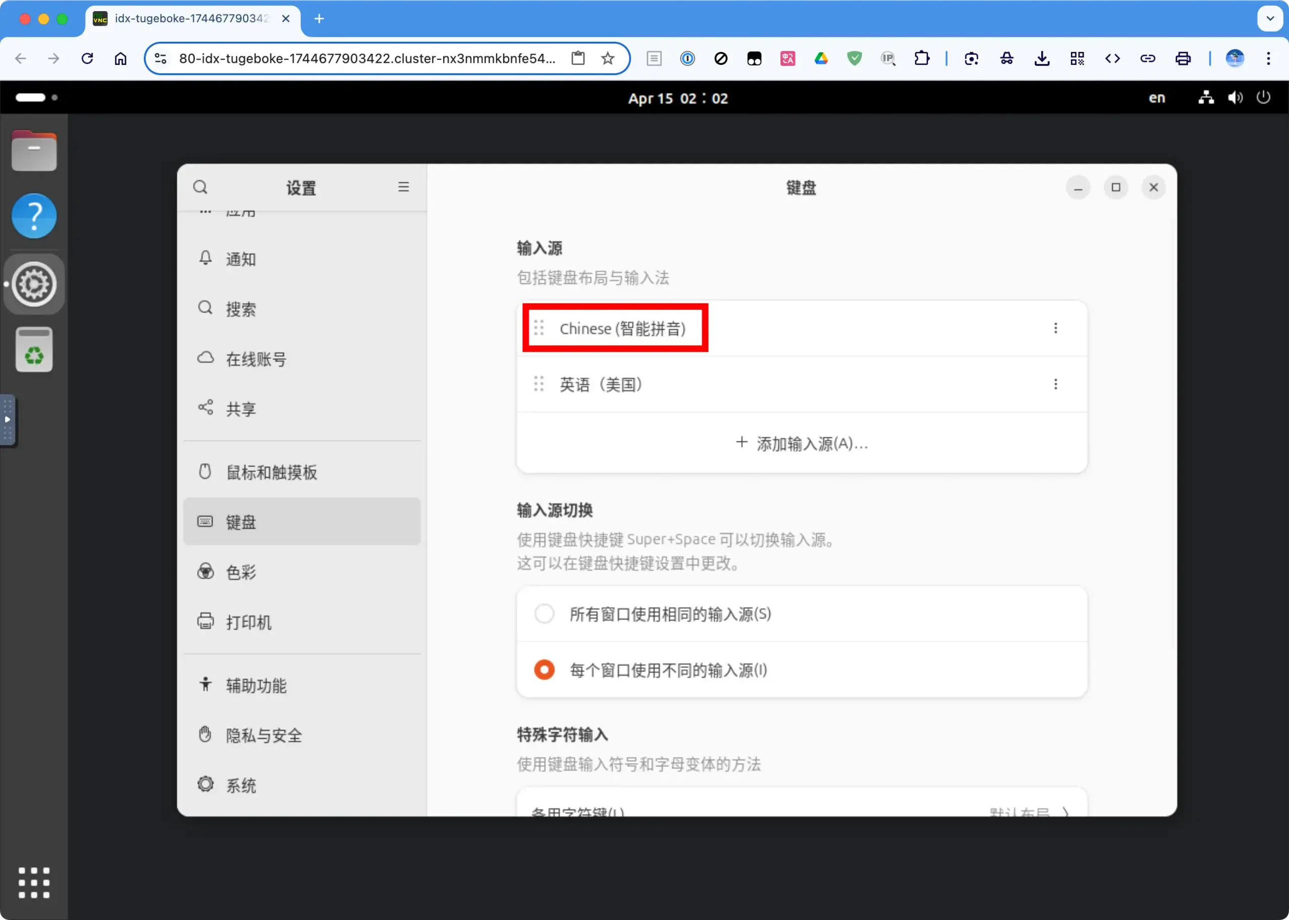This screenshot has height=920, width=1289.
Task: Click drag handle of 英语(美国) row
Action: click(539, 384)
